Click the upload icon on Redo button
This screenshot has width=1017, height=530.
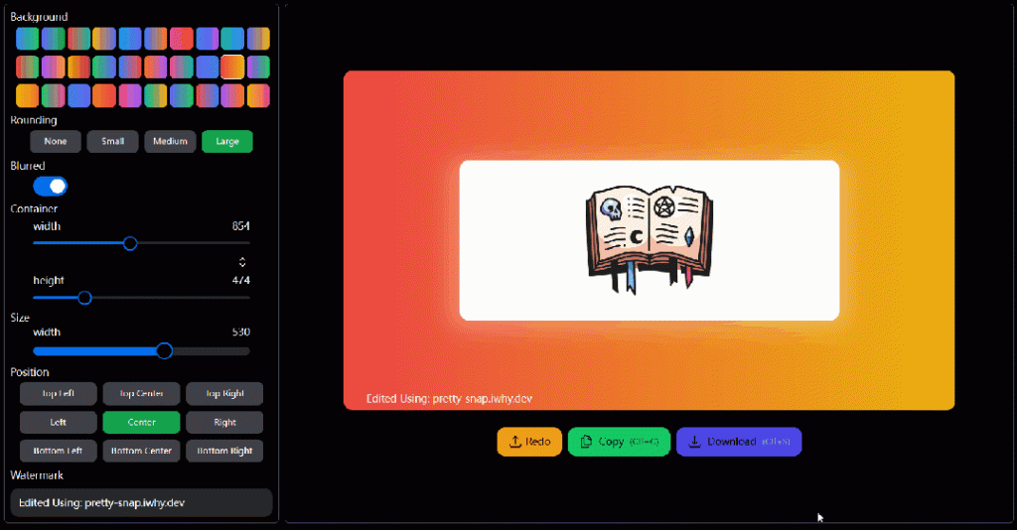tap(515, 442)
